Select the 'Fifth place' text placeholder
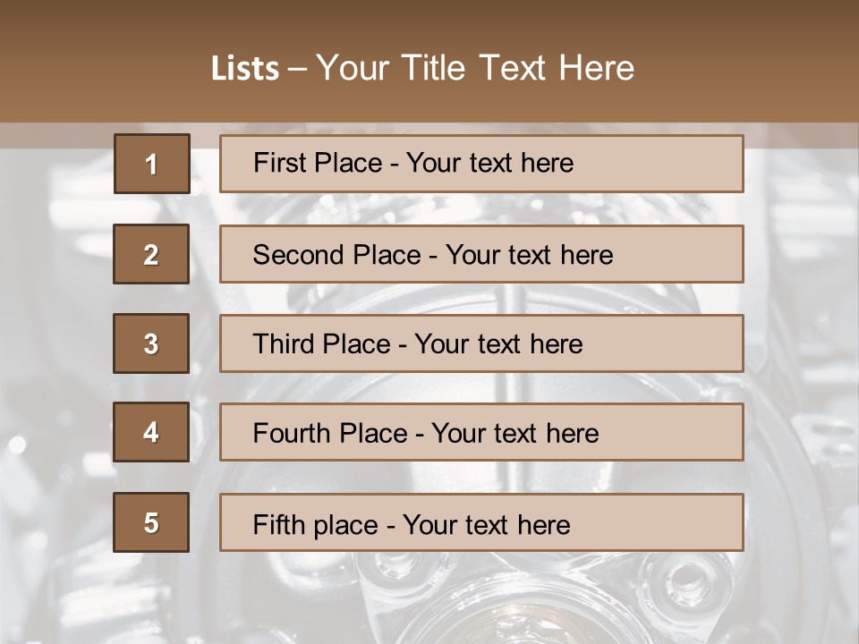Image resolution: width=859 pixels, height=644 pixels. [x=481, y=522]
